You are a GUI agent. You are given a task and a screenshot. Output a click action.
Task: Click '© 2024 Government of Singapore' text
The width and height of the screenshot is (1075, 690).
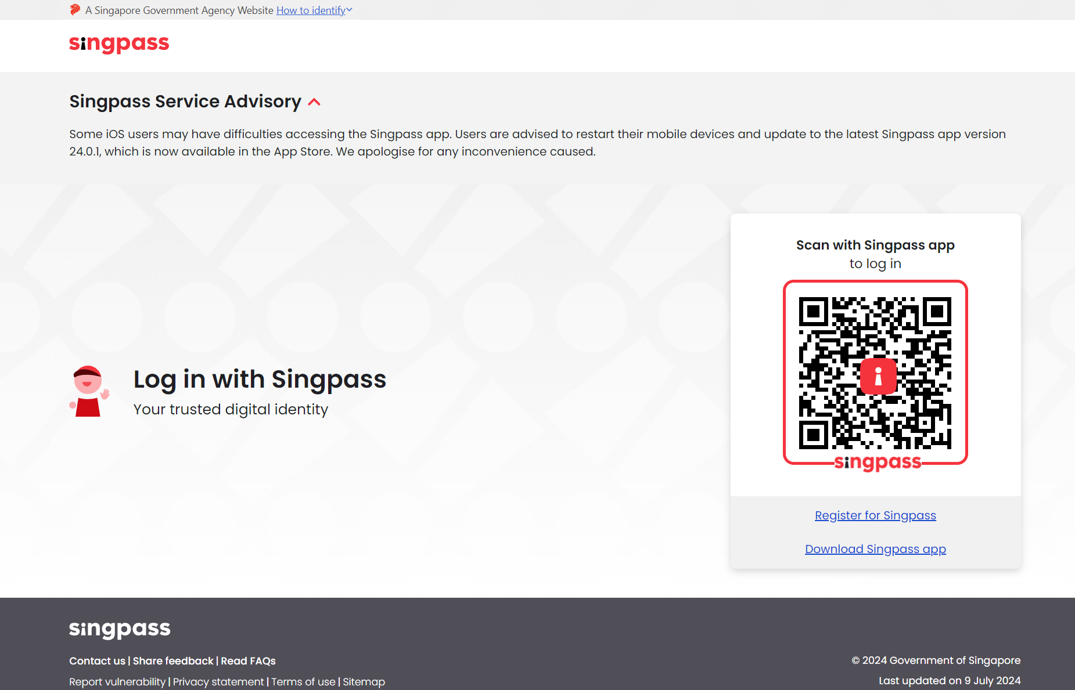[x=936, y=660]
